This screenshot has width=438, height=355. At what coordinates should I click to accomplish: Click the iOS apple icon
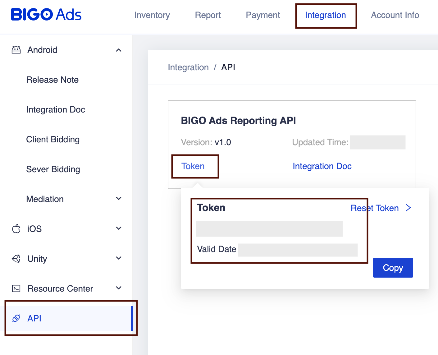click(16, 229)
